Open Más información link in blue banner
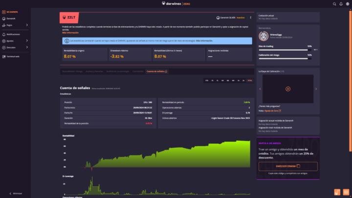This screenshot has height=198, width=352. coord(204,41)
